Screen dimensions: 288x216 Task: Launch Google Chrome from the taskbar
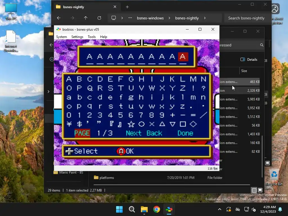(x=156, y=209)
